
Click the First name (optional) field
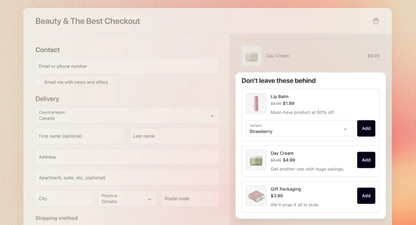[81, 136]
